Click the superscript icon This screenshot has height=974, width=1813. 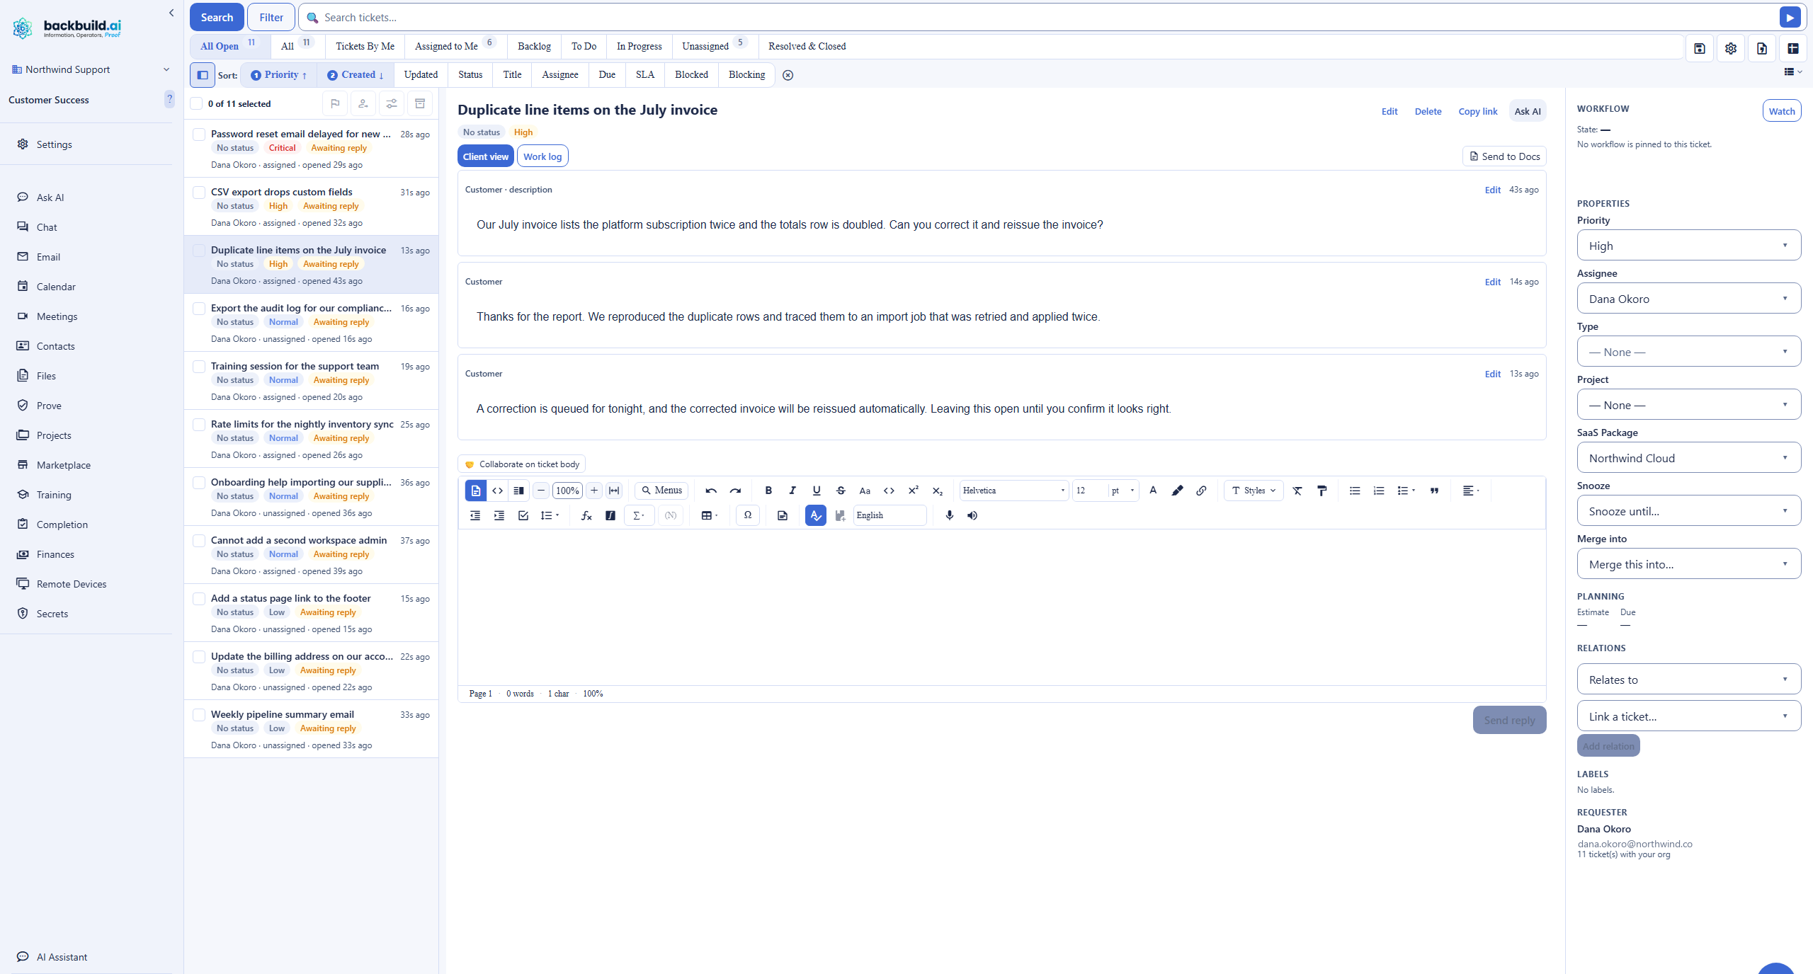point(914,491)
